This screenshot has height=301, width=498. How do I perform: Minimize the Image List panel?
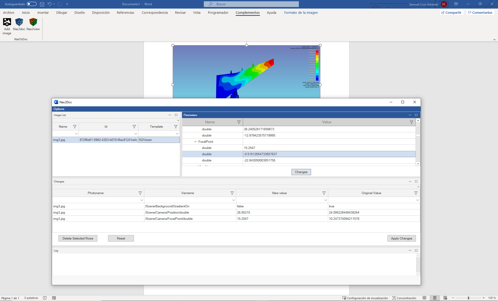pos(170,115)
